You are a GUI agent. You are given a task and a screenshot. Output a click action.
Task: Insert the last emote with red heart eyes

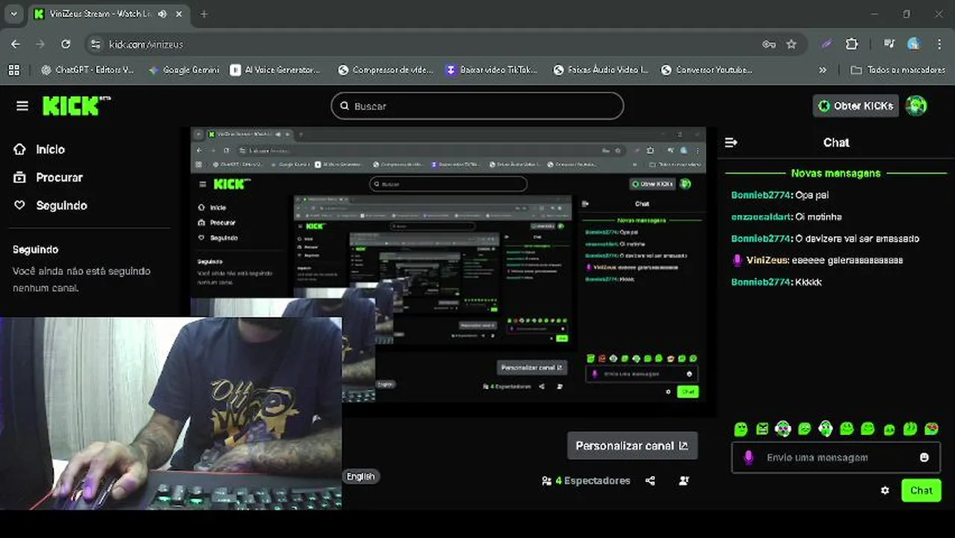(932, 429)
